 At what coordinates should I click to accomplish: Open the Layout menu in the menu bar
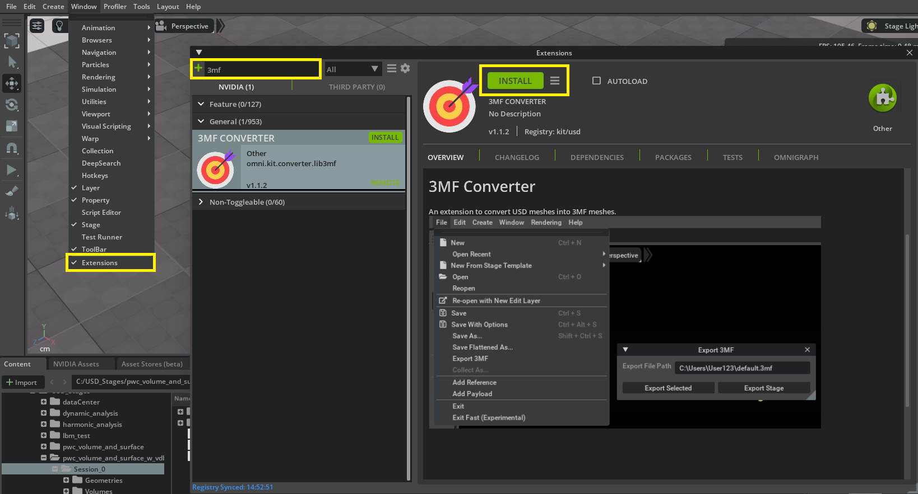pyautogui.click(x=168, y=7)
